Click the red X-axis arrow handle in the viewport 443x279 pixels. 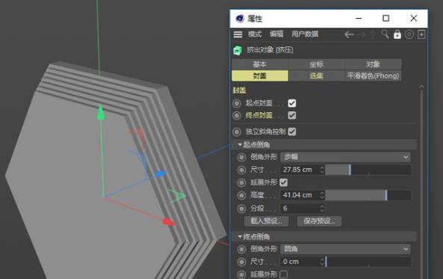pyautogui.click(x=169, y=222)
